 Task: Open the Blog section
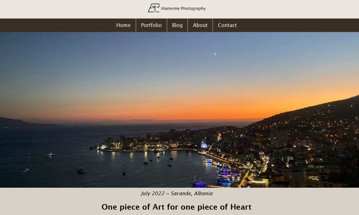(x=177, y=25)
